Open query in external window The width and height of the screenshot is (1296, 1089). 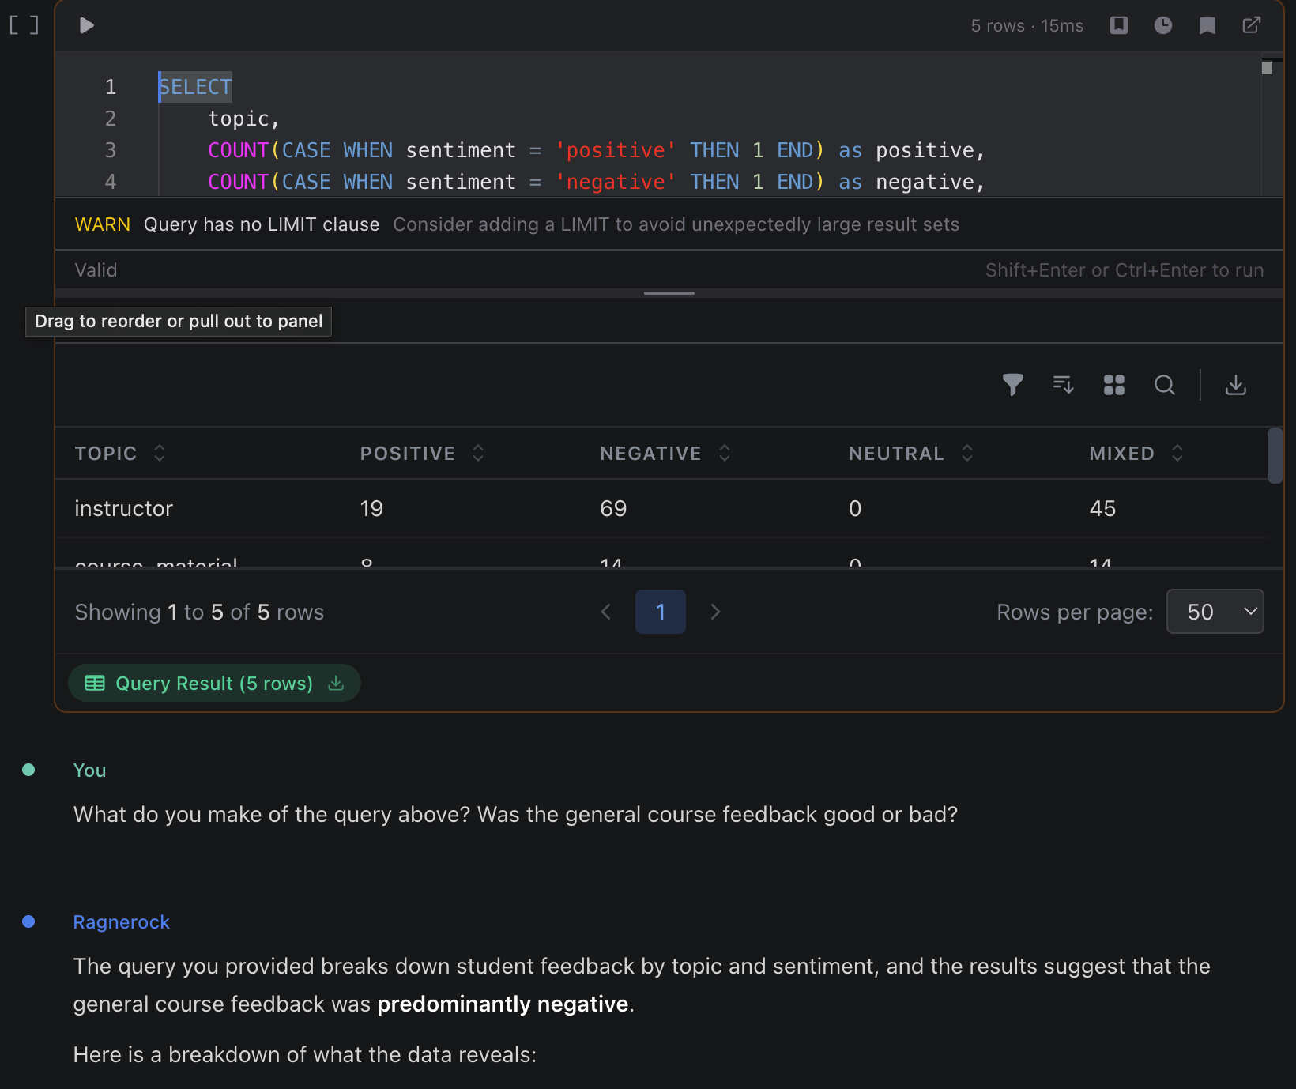pyautogui.click(x=1252, y=25)
